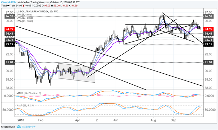Select the 96.52 level tag on right scale
The image size is (218, 130).
208,16
